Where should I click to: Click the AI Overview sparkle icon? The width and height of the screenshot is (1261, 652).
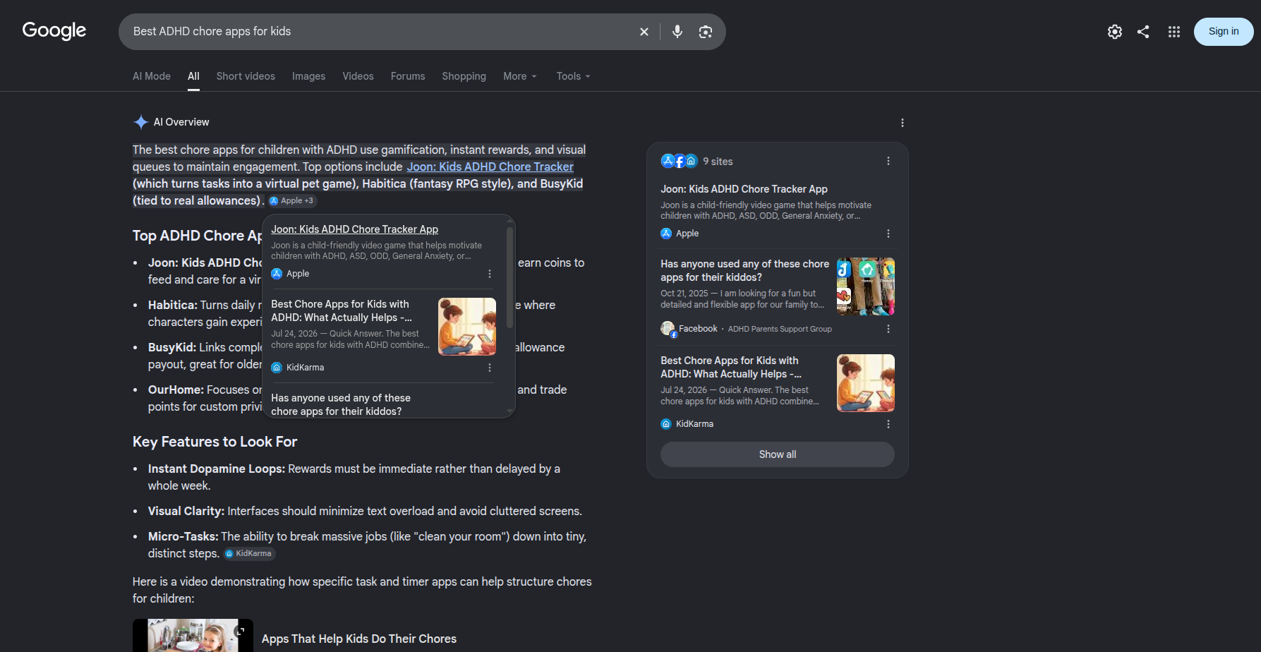(140, 122)
